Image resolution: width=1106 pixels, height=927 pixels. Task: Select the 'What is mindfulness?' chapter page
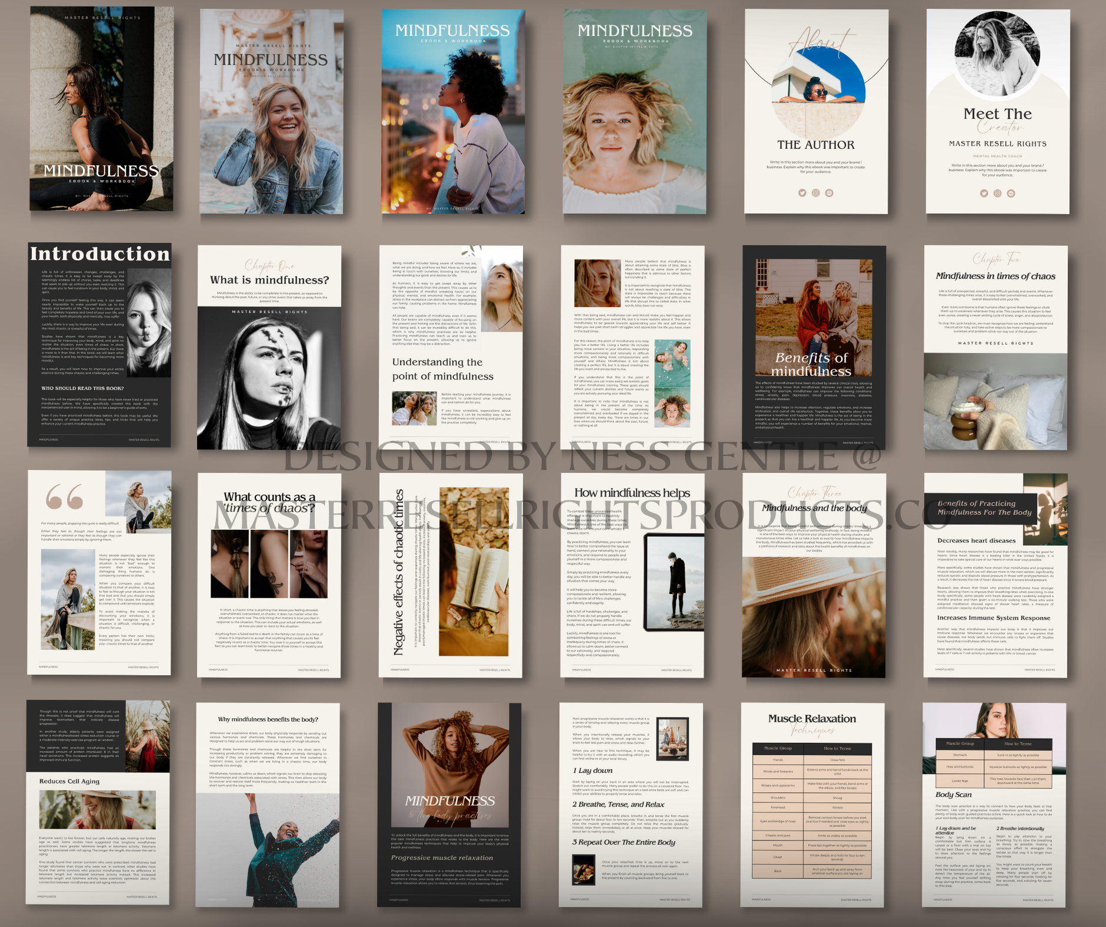[269, 347]
